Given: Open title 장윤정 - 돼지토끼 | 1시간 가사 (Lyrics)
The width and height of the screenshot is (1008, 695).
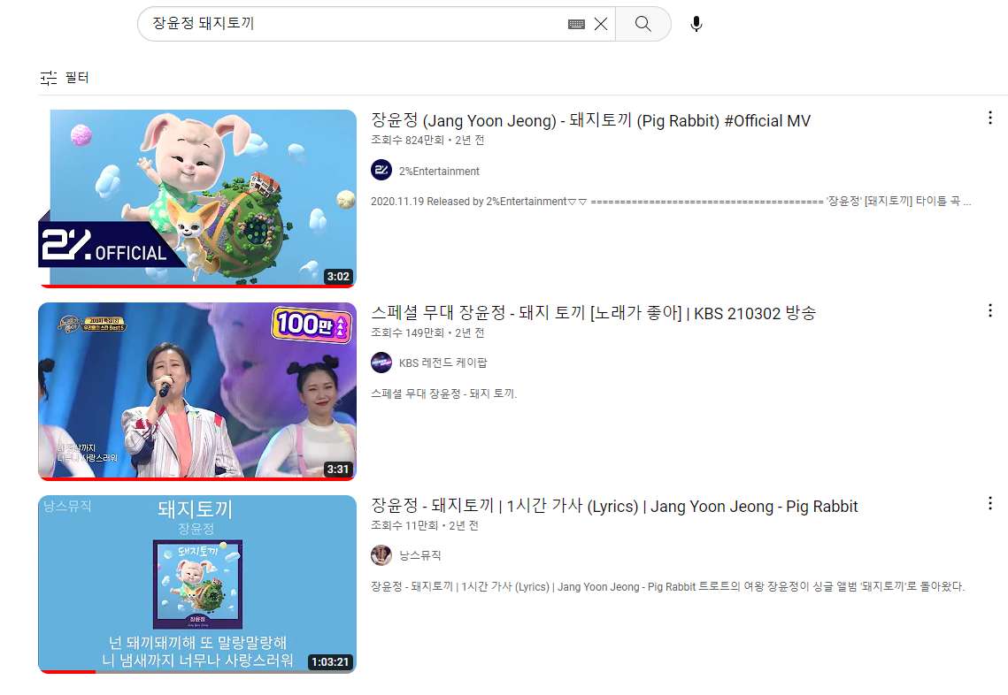Looking at the screenshot, I should [614, 506].
